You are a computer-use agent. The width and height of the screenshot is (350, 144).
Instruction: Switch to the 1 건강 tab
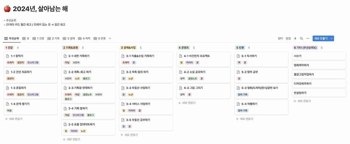point(38,39)
